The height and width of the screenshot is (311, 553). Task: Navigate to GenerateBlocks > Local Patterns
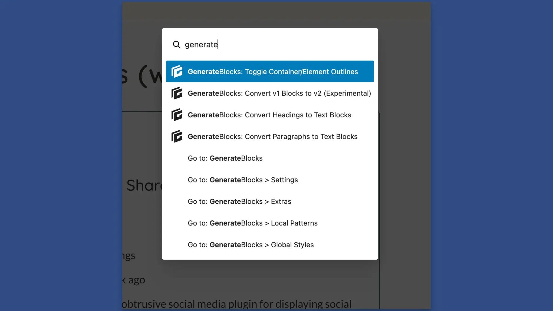click(x=252, y=223)
